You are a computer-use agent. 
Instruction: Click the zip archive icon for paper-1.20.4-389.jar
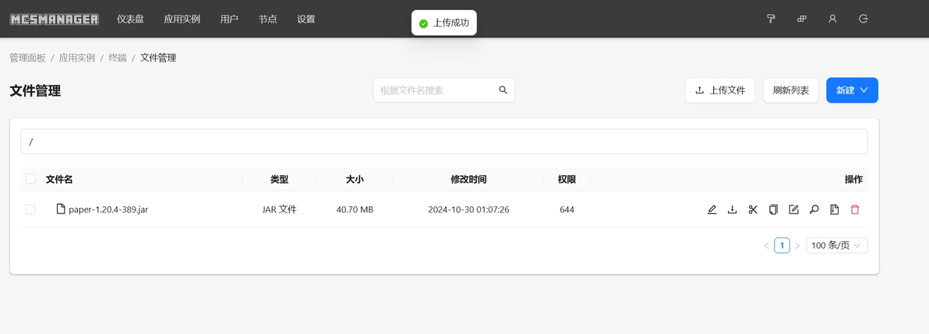(x=835, y=209)
